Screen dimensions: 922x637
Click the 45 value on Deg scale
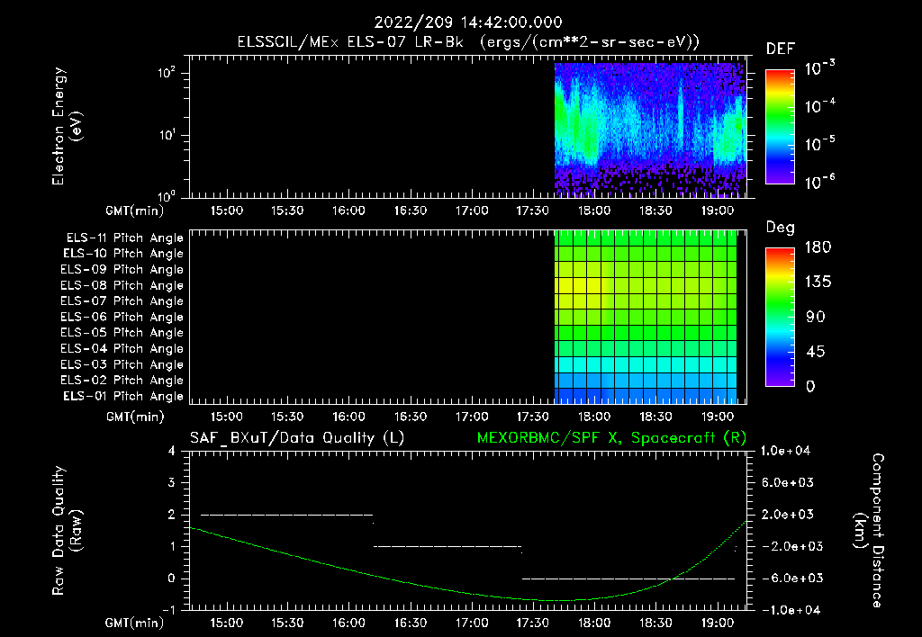coord(816,352)
